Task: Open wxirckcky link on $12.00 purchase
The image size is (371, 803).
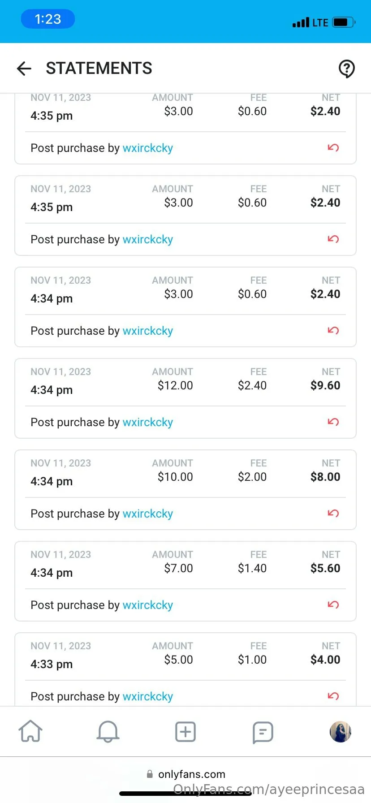Action: (147, 422)
